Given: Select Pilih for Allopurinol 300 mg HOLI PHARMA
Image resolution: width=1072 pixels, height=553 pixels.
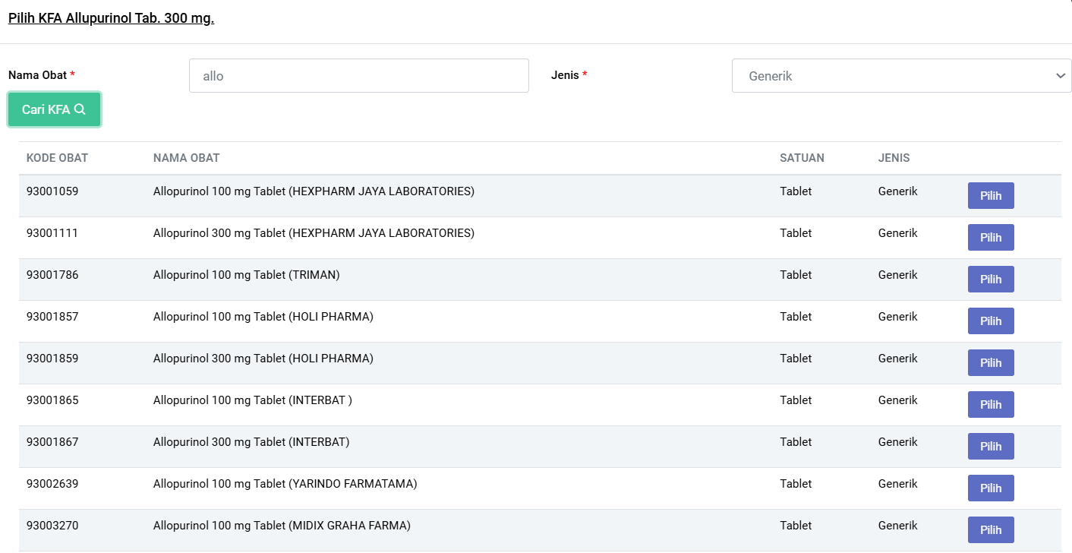Looking at the screenshot, I should 991,363.
